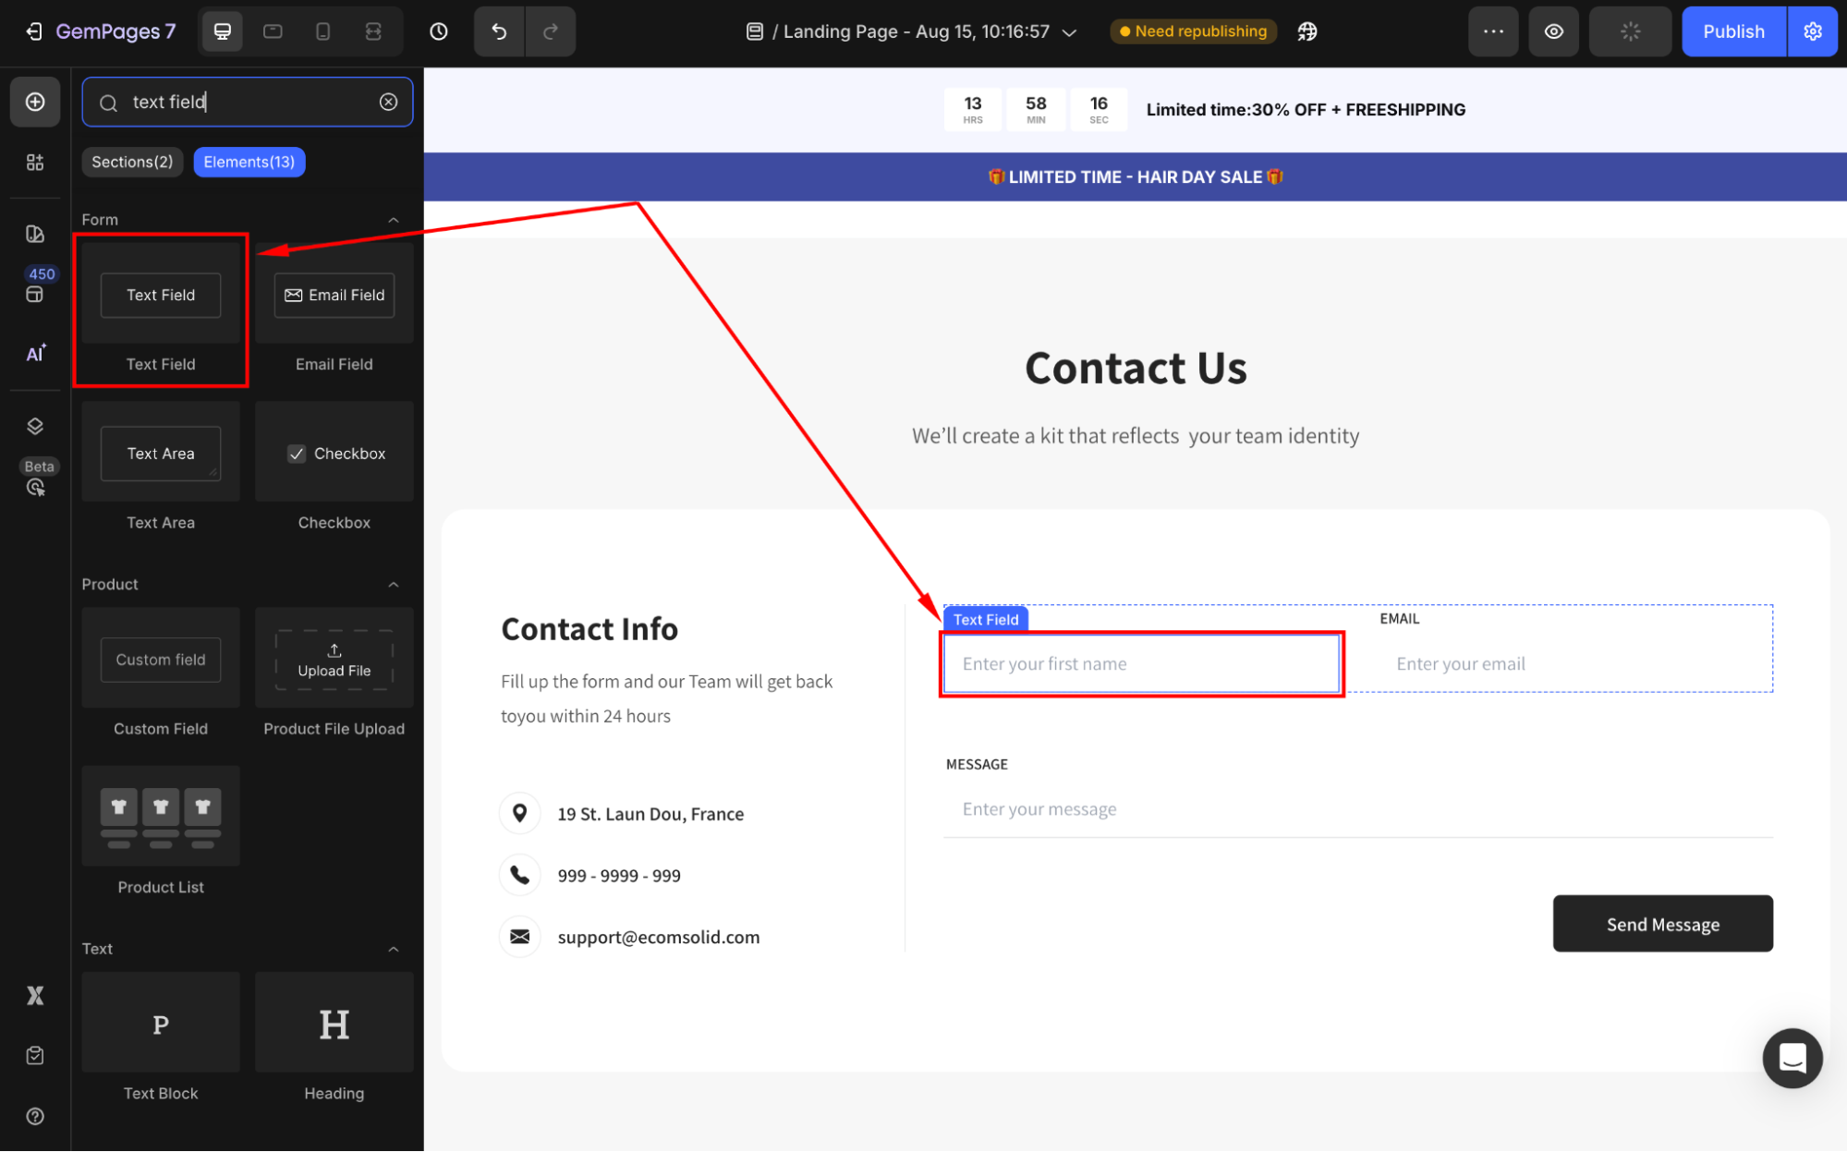Switch to the Sections(2) tab
Screen dimensions: 1847x1152
[132, 162]
